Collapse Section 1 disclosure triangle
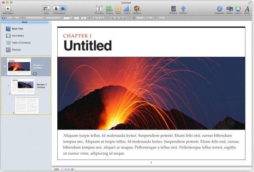Viewport: 254px width, 172px height. [9, 86]
